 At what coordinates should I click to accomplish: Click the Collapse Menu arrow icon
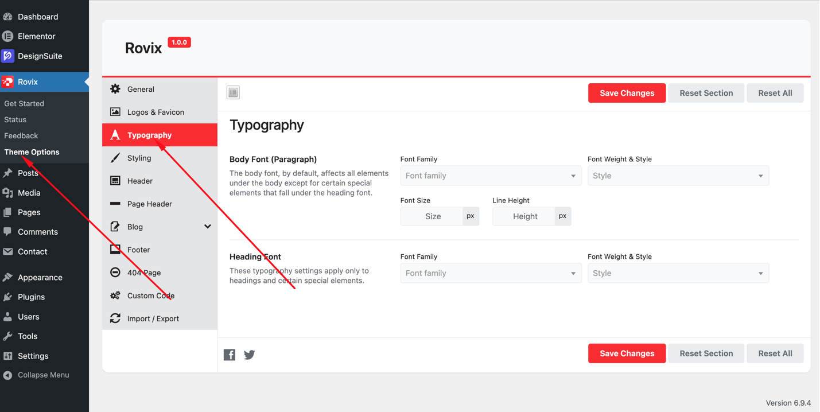(8, 375)
